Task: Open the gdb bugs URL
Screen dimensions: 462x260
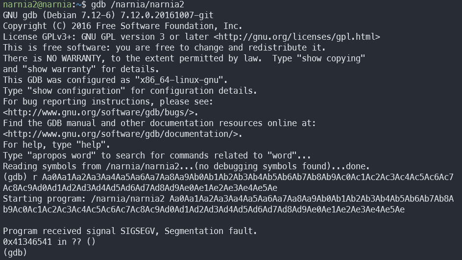Action: [x=101, y=112]
